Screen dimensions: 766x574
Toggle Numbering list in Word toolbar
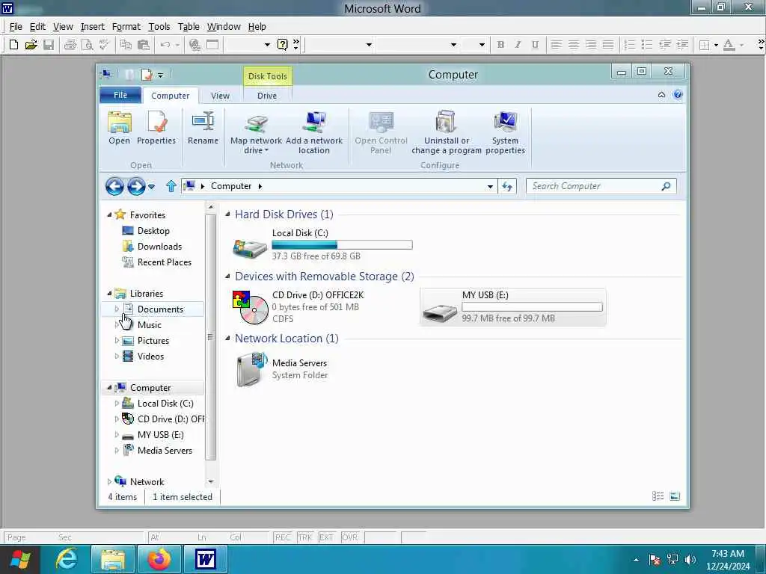(x=630, y=45)
